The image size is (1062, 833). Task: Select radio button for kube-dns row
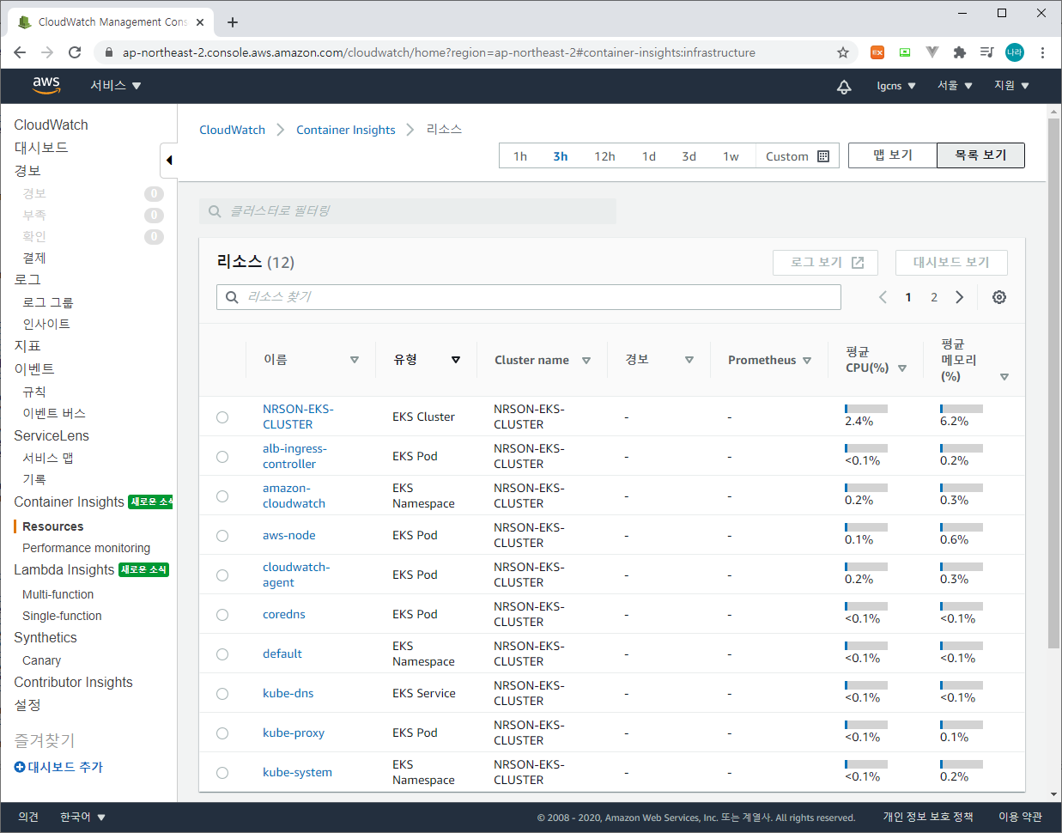point(222,694)
